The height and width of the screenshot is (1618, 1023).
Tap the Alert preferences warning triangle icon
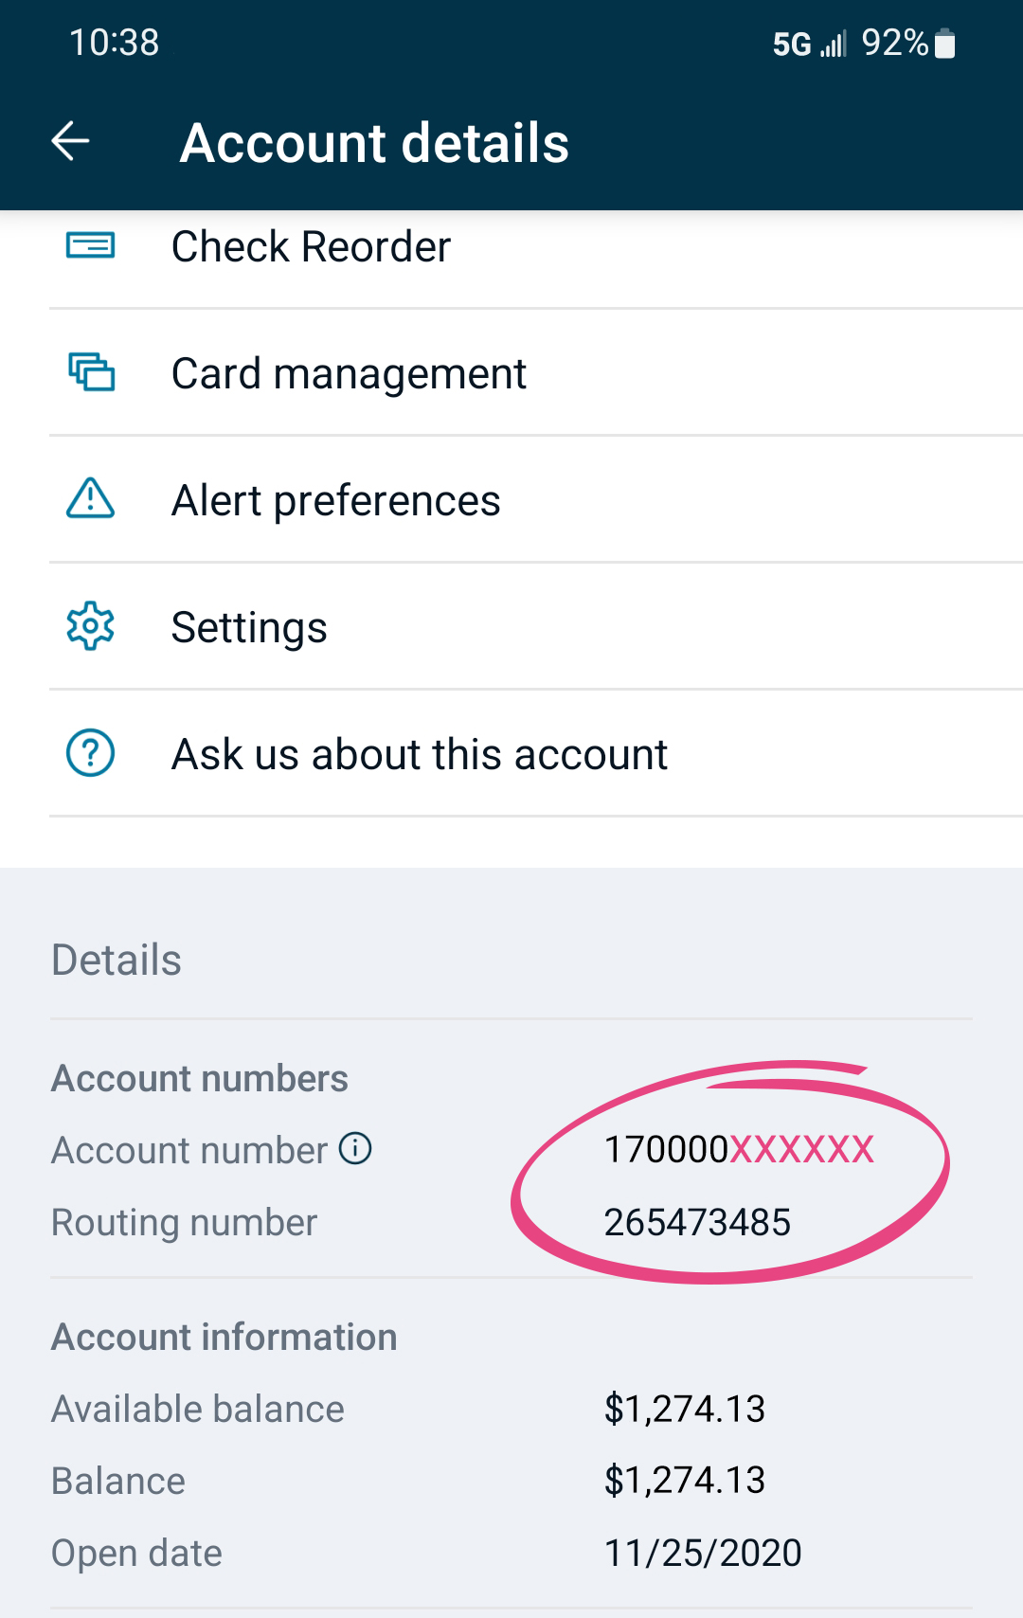(x=91, y=499)
